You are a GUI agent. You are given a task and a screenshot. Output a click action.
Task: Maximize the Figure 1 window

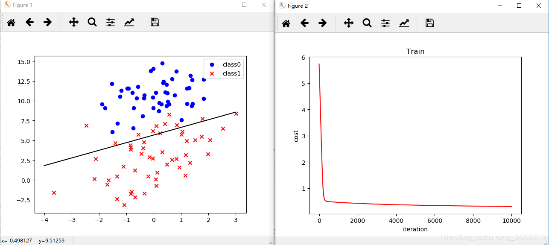244,5
